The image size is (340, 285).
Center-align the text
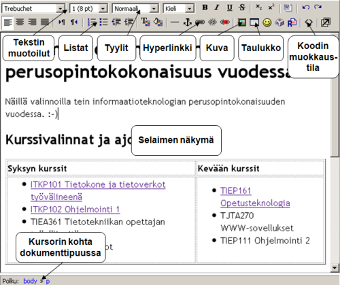click(x=20, y=22)
